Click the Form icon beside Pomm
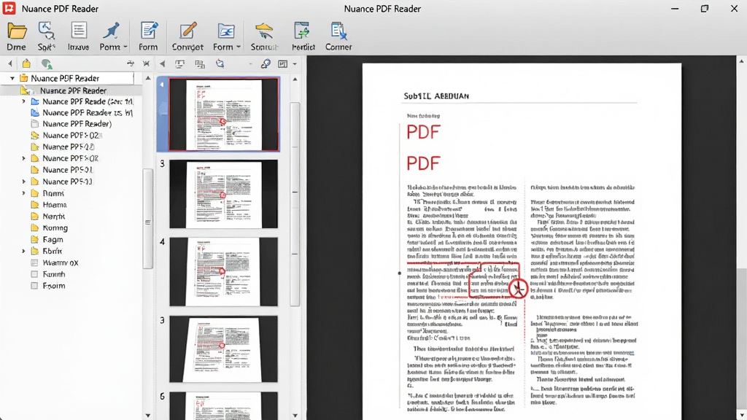This screenshot has width=747, height=420. pyautogui.click(x=149, y=31)
